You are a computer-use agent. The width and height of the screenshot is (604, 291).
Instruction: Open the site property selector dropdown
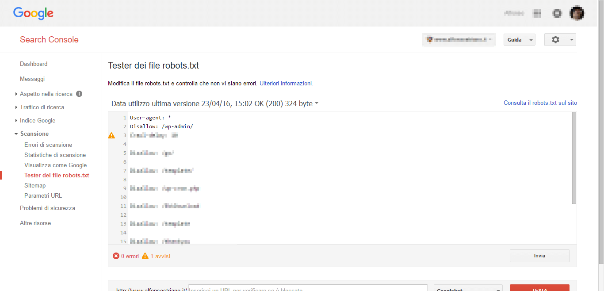(x=459, y=40)
